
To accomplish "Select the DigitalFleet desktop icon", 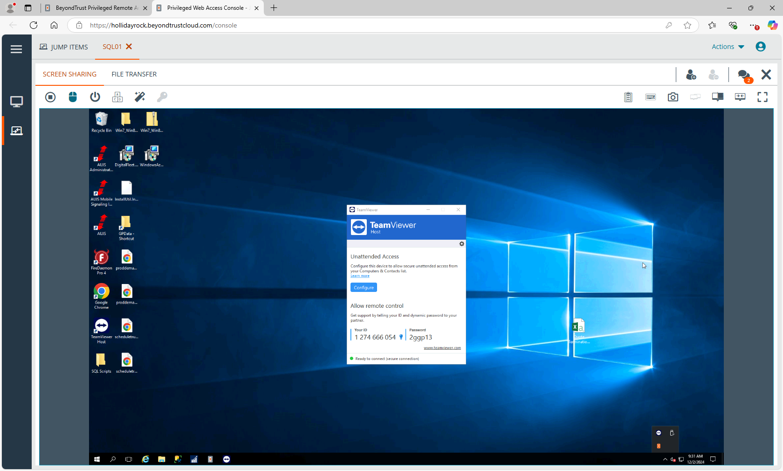I will coord(126,156).
